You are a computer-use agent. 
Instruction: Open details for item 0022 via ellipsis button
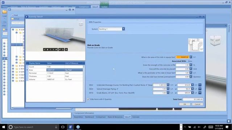point(200,85)
